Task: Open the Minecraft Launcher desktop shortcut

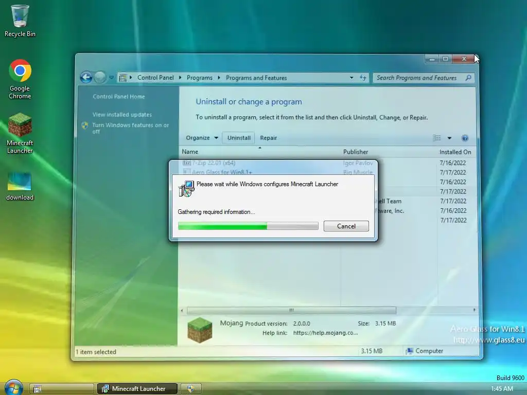Action: coord(20,133)
